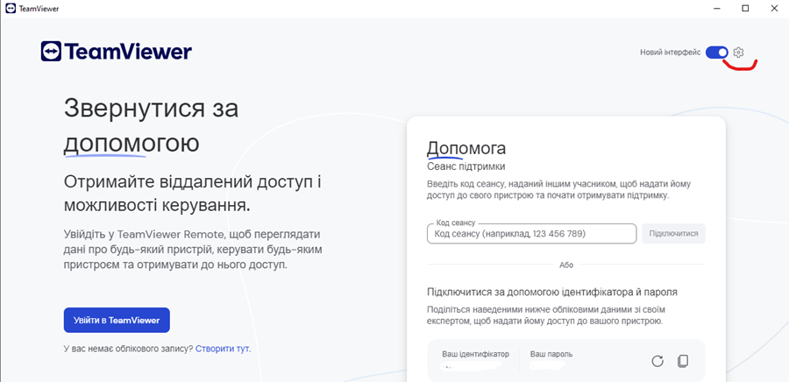Click the TeamViewer logo in header
Image resolution: width=789 pixels, height=382 pixels.
point(116,52)
